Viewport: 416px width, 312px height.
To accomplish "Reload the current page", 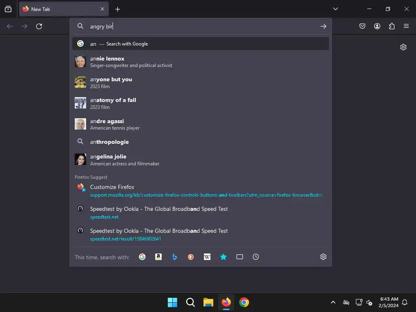I will point(39,26).
